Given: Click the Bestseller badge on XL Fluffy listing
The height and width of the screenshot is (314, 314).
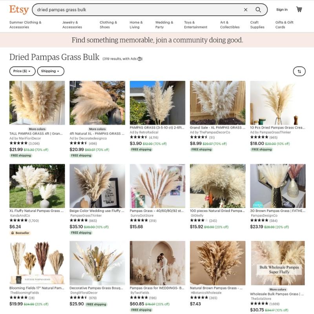Looking at the screenshot, I should [x=20, y=233].
